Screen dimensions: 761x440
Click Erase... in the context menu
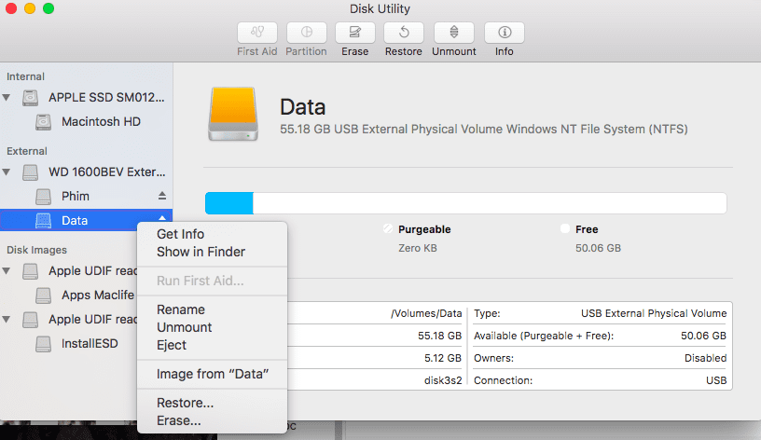click(x=178, y=420)
